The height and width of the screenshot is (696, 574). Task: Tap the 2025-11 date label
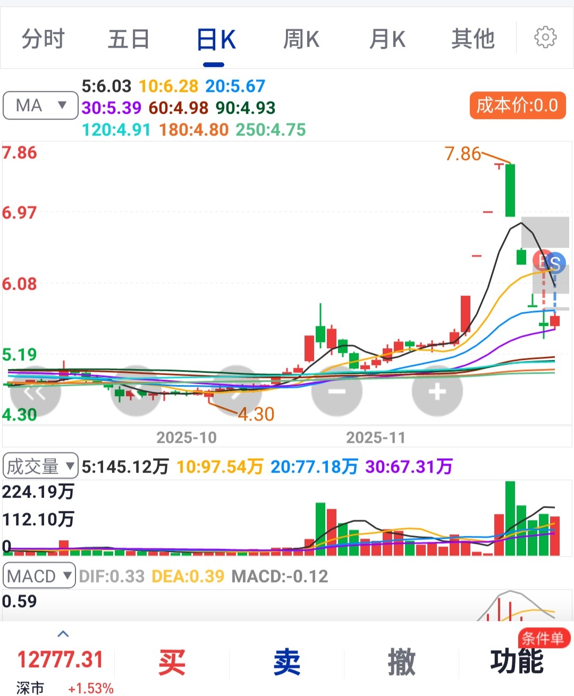376,438
